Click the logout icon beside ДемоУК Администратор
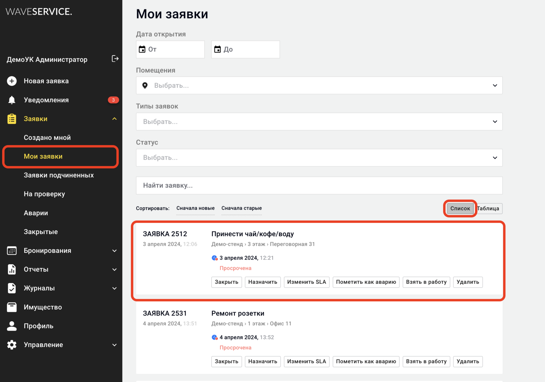The image size is (545, 382). coord(115,59)
